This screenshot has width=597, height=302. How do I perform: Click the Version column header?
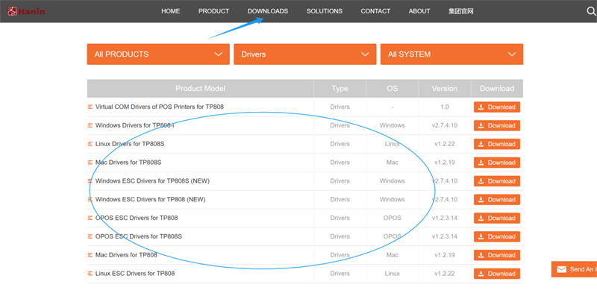(445, 89)
